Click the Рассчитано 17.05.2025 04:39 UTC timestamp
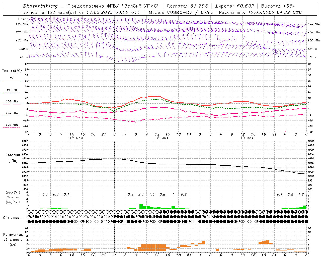 (x=260, y=12)
